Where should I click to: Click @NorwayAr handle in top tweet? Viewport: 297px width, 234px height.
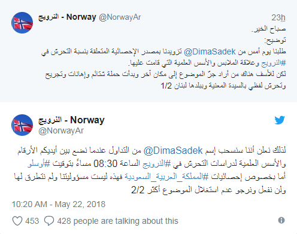(x=120, y=17)
